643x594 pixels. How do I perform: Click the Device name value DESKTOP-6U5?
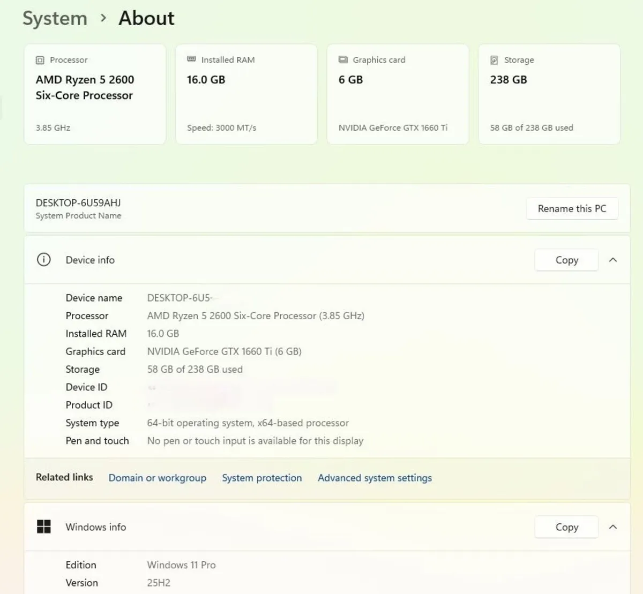(179, 298)
